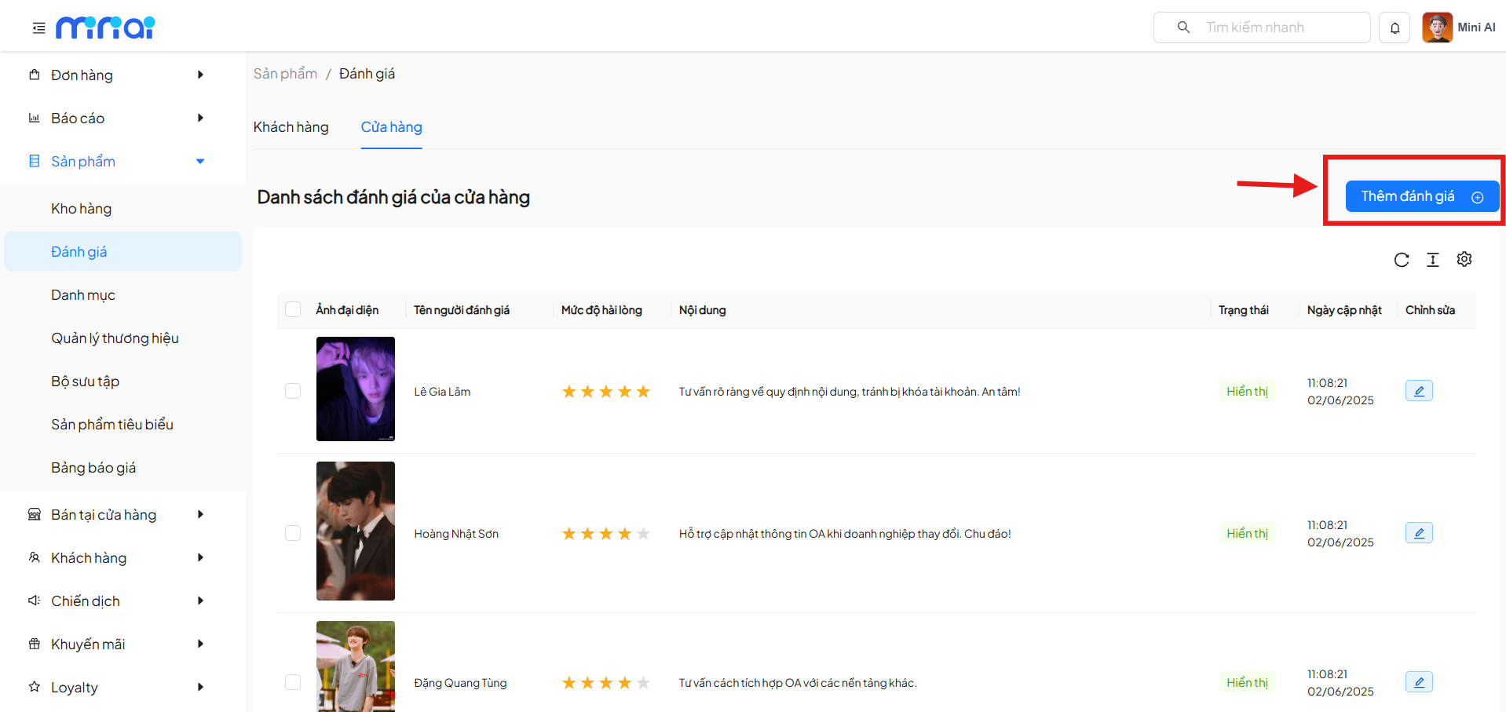
Task: Open Kho hàng in sidebar
Action: pyautogui.click(x=82, y=209)
